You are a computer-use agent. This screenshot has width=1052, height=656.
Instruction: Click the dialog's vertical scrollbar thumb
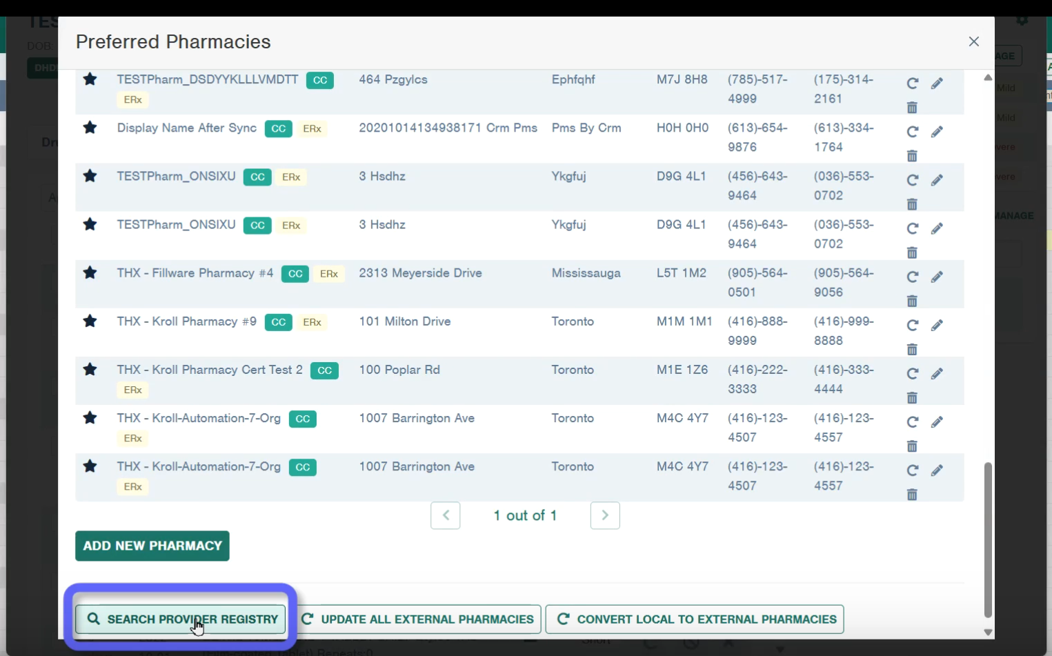click(x=988, y=540)
